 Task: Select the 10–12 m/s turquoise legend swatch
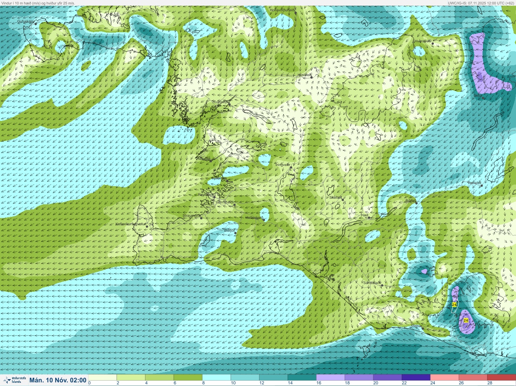point(245,378)
